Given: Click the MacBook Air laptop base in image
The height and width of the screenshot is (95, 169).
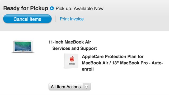Looking at the screenshot, I should tap(23, 52).
